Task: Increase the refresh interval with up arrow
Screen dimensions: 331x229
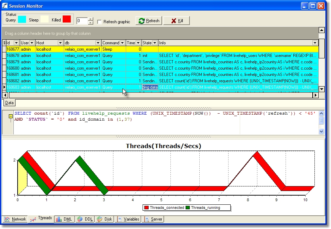Action: 90,19
